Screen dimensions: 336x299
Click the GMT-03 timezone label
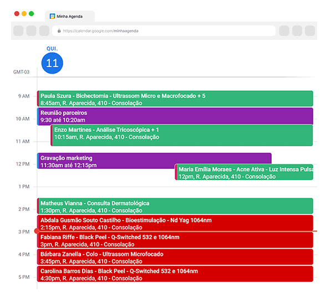point(21,73)
